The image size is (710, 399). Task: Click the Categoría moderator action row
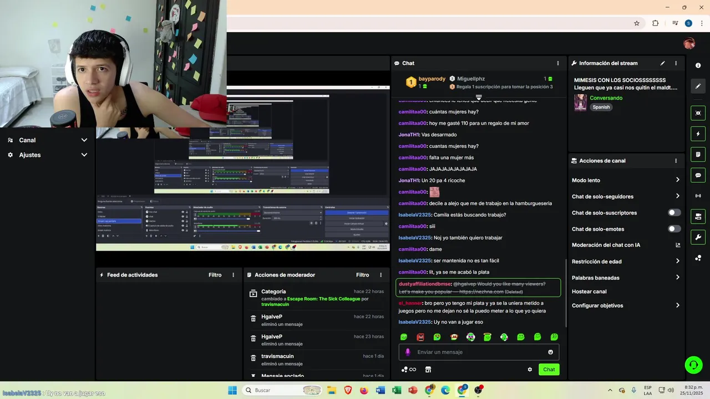coord(316,298)
